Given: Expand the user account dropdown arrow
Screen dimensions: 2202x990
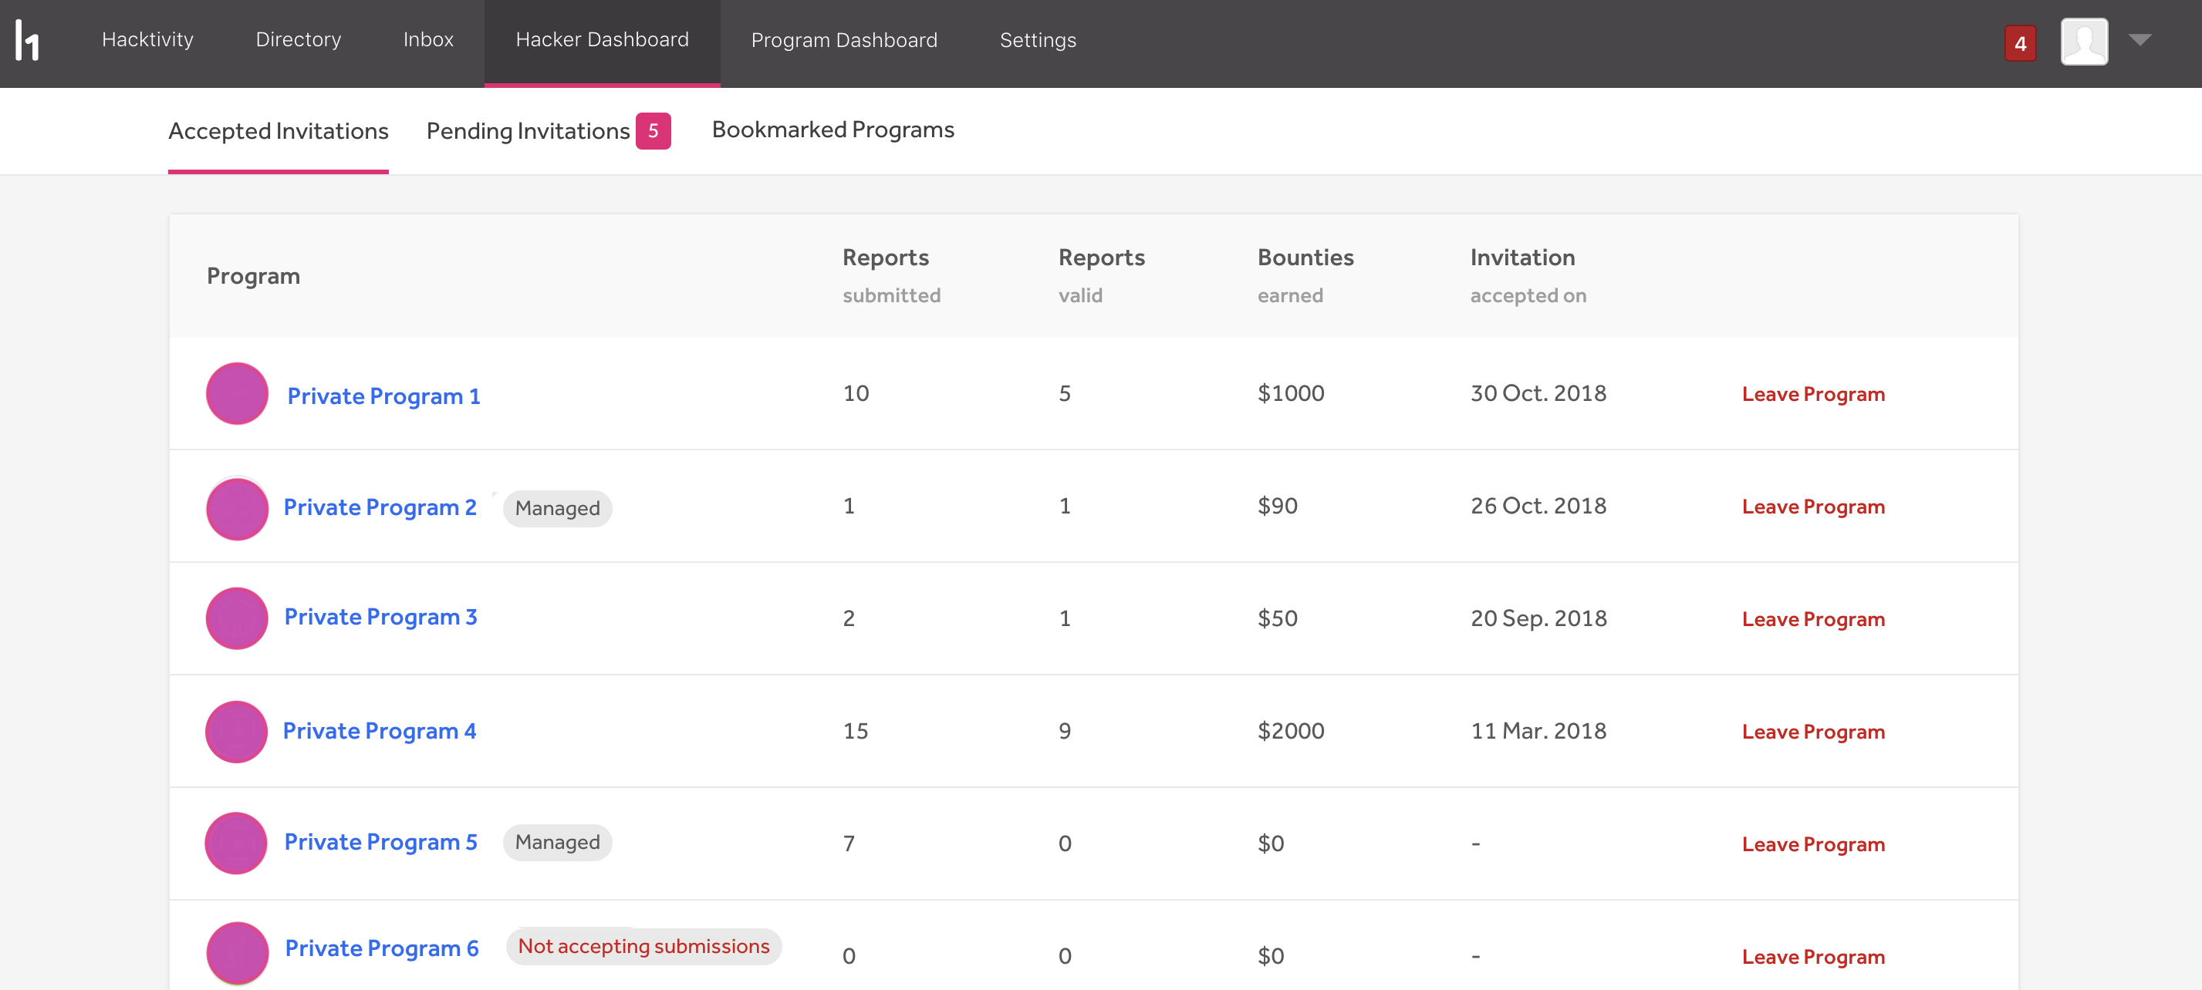Looking at the screenshot, I should 2140,40.
